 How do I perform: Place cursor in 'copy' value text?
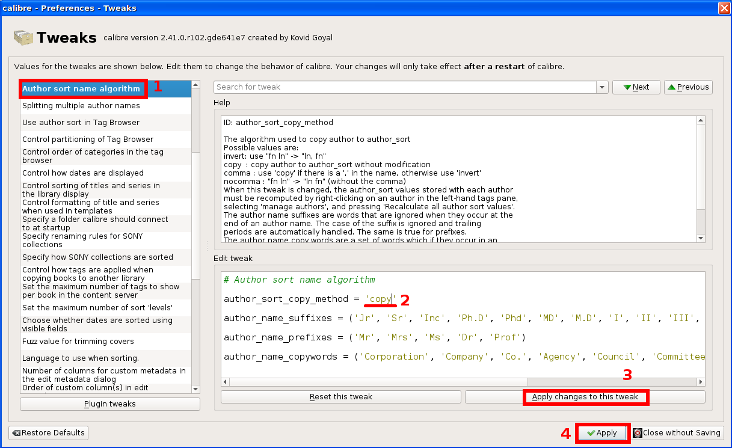click(x=380, y=299)
